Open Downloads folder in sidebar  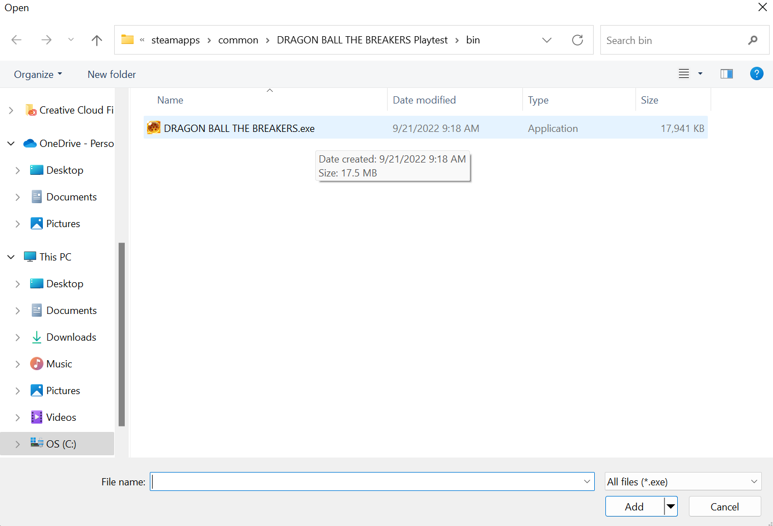pyautogui.click(x=71, y=337)
